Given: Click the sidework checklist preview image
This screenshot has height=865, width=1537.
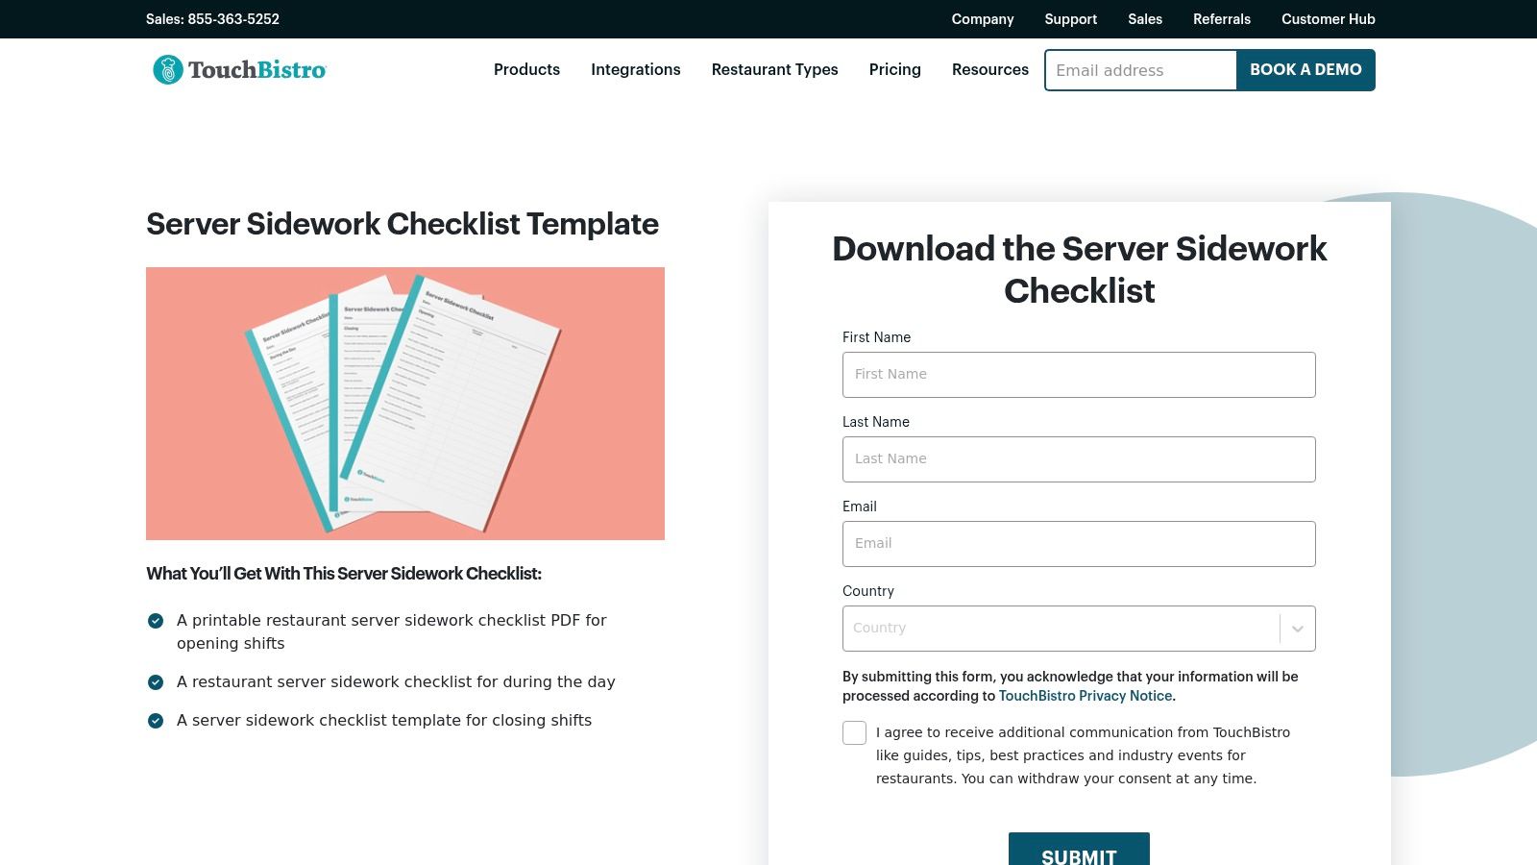Looking at the screenshot, I should pyautogui.click(x=404, y=403).
